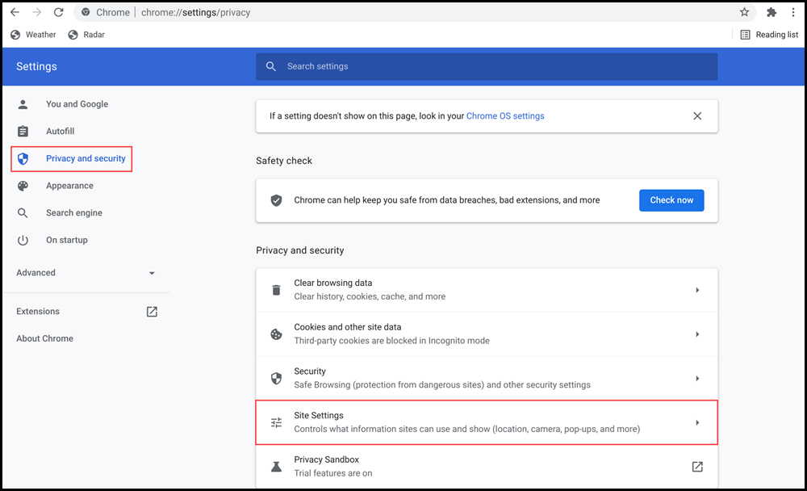Screen dimensions: 807x491
Task: Click the safety check shield icon
Action: (x=276, y=200)
